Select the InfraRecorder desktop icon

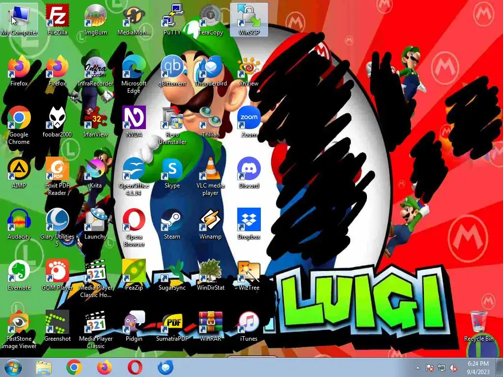[95, 71]
